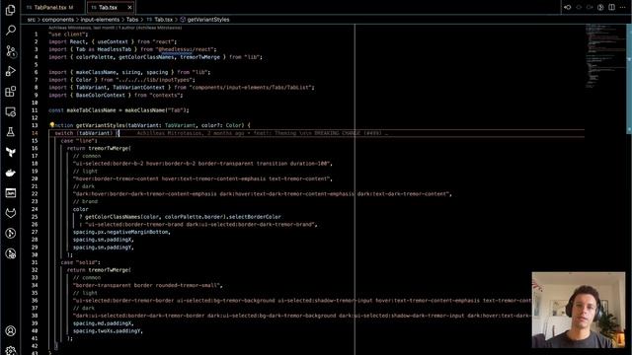
Task: Click the "use client" directive on line 1
Action: point(68,35)
